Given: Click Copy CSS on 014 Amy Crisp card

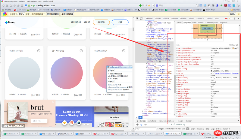Looking at the screenshot, I should click(x=78, y=95).
